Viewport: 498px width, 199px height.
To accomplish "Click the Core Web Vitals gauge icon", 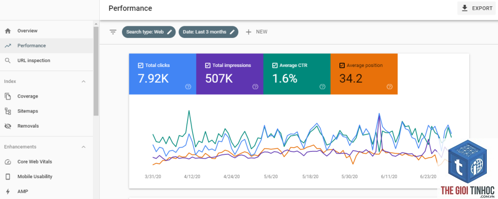I will coord(8,162).
